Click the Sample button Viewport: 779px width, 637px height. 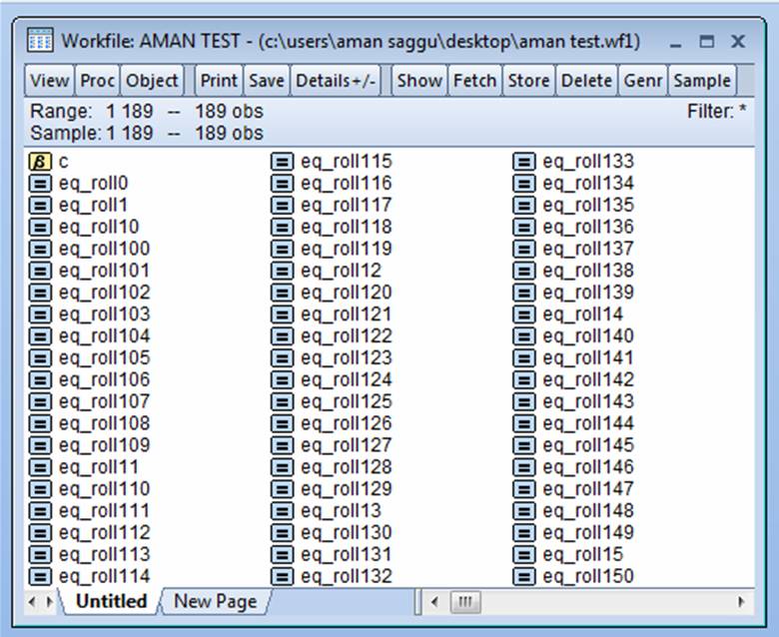coord(702,81)
